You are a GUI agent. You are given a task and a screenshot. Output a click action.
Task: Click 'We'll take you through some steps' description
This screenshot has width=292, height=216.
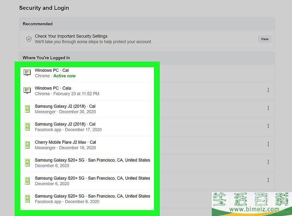93,42
